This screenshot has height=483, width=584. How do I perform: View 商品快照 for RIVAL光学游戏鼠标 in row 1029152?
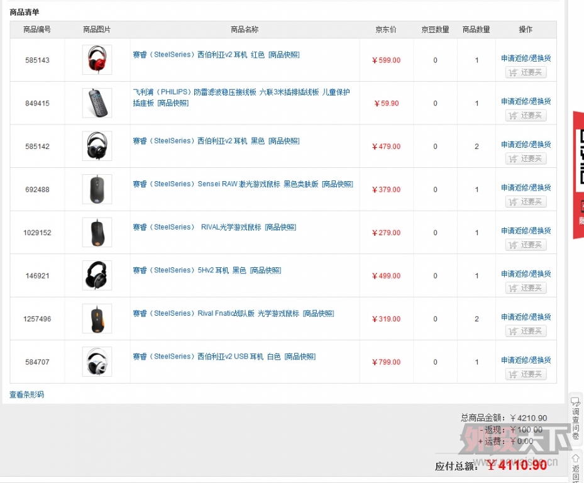click(280, 227)
